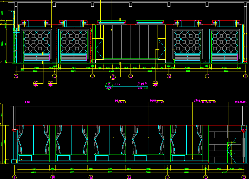Select the rightmost lattice panel in upper elevation
Image resolution: width=249 pixels, height=179 pixels.
coord(224,42)
